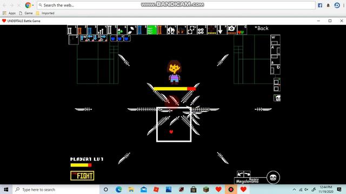The height and width of the screenshot is (194, 346).
Task: Open the Mail app from the taskbar
Action: (x=144, y=189)
